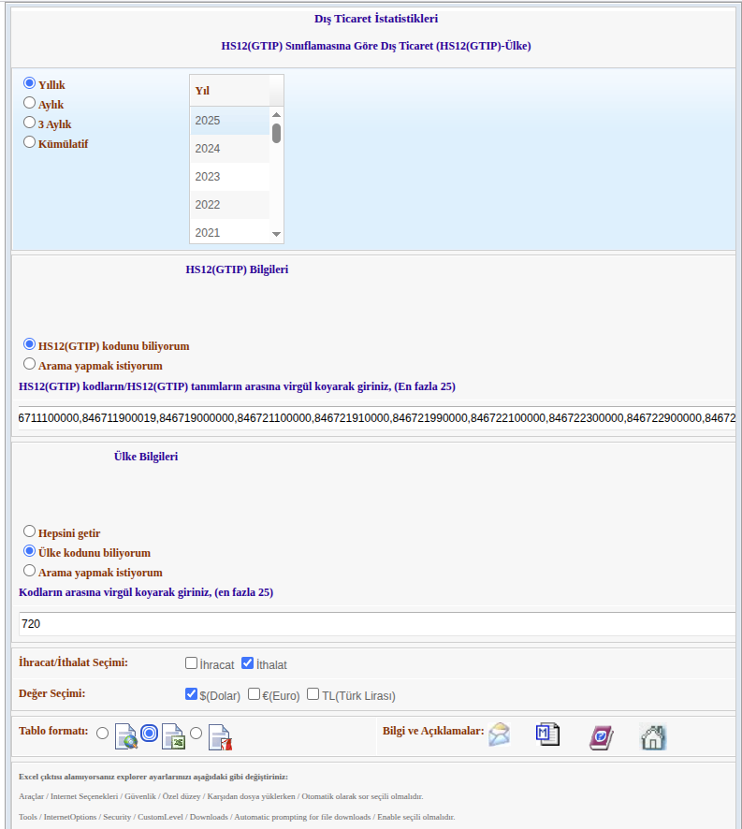The width and height of the screenshot is (742, 829).
Task: Select the radio button before the web page format icon
Action: (102, 734)
